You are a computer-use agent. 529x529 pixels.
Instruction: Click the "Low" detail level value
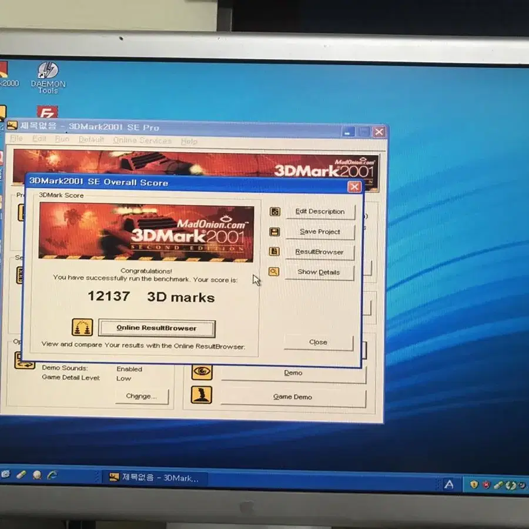point(123,379)
